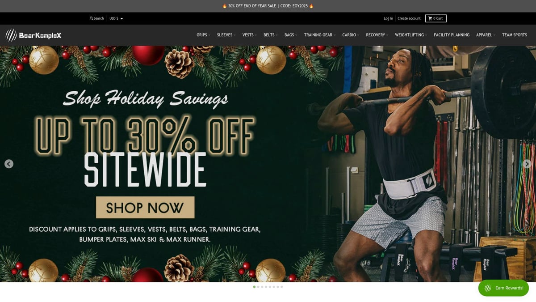Click the 30% off announcement bar

(268, 6)
